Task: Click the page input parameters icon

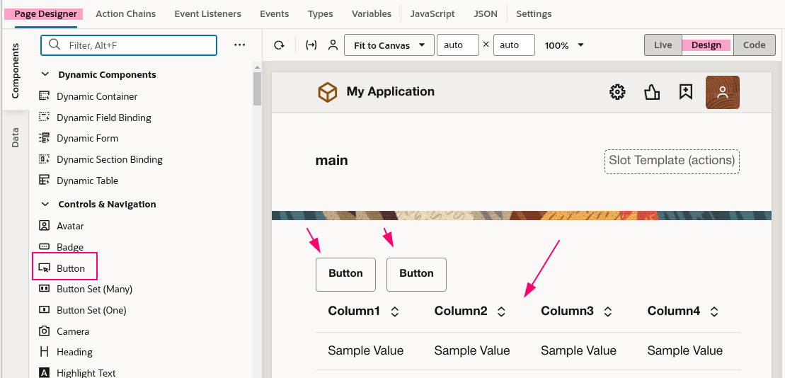Action: tap(311, 45)
